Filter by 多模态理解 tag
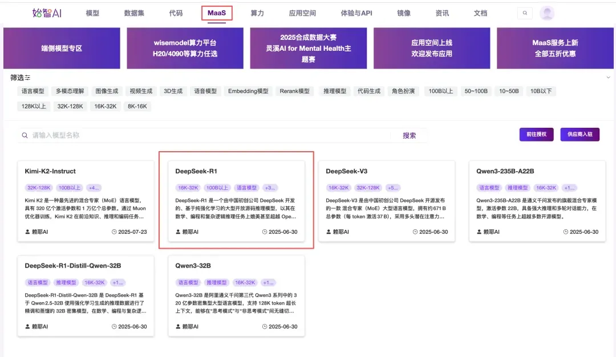This screenshot has width=616, height=357. pos(70,91)
